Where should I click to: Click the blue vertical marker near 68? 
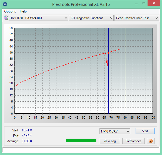click(x=108, y=71)
